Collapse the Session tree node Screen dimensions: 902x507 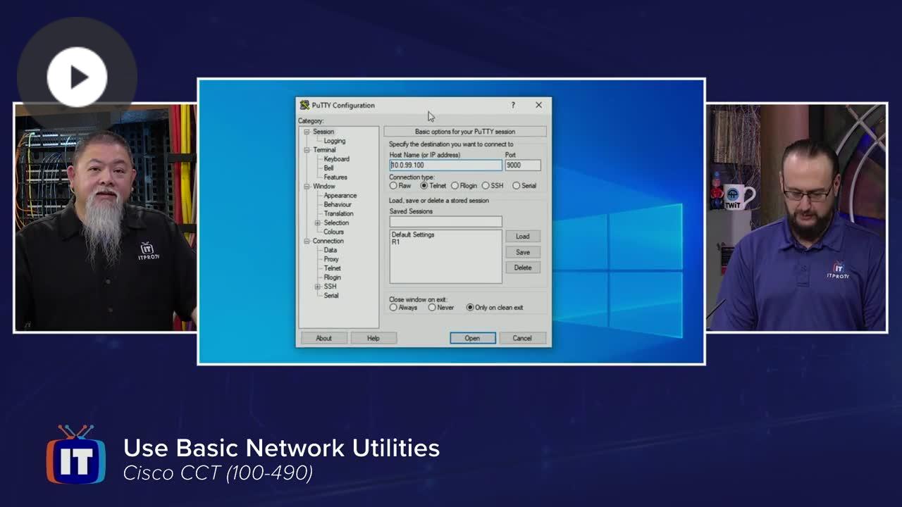[307, 132]
